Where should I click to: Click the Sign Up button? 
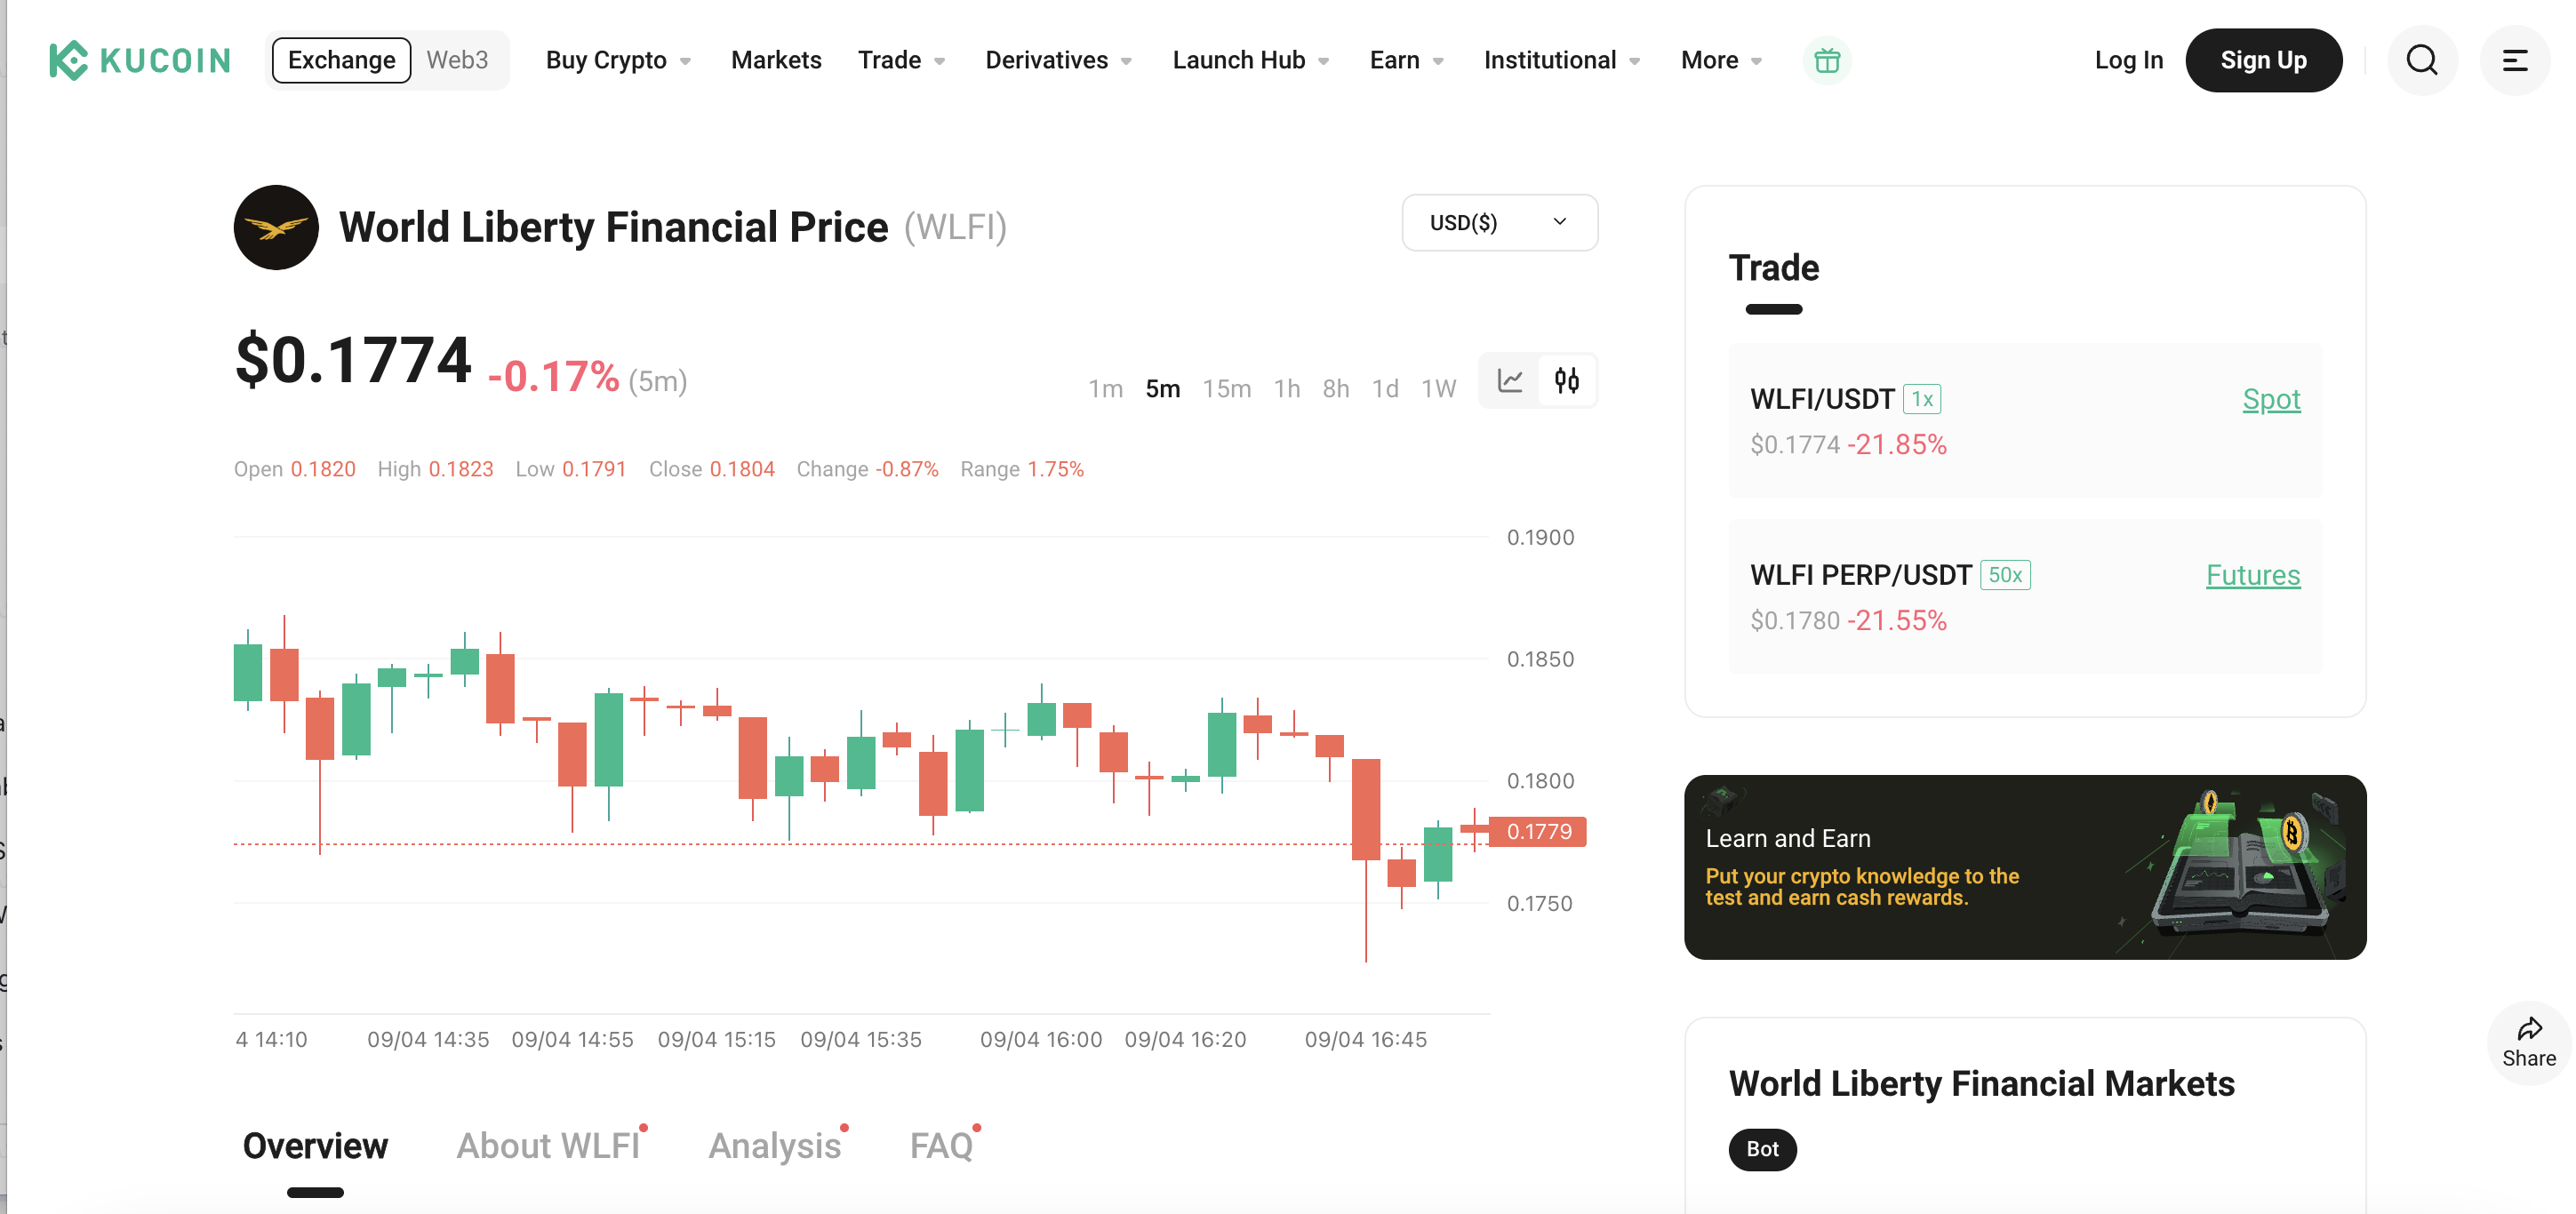point(2263,60)
